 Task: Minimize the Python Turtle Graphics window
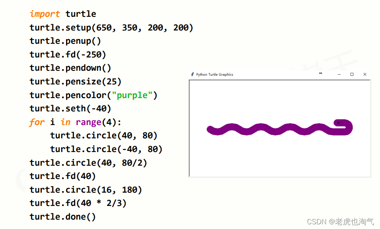(x=339, y=74)
